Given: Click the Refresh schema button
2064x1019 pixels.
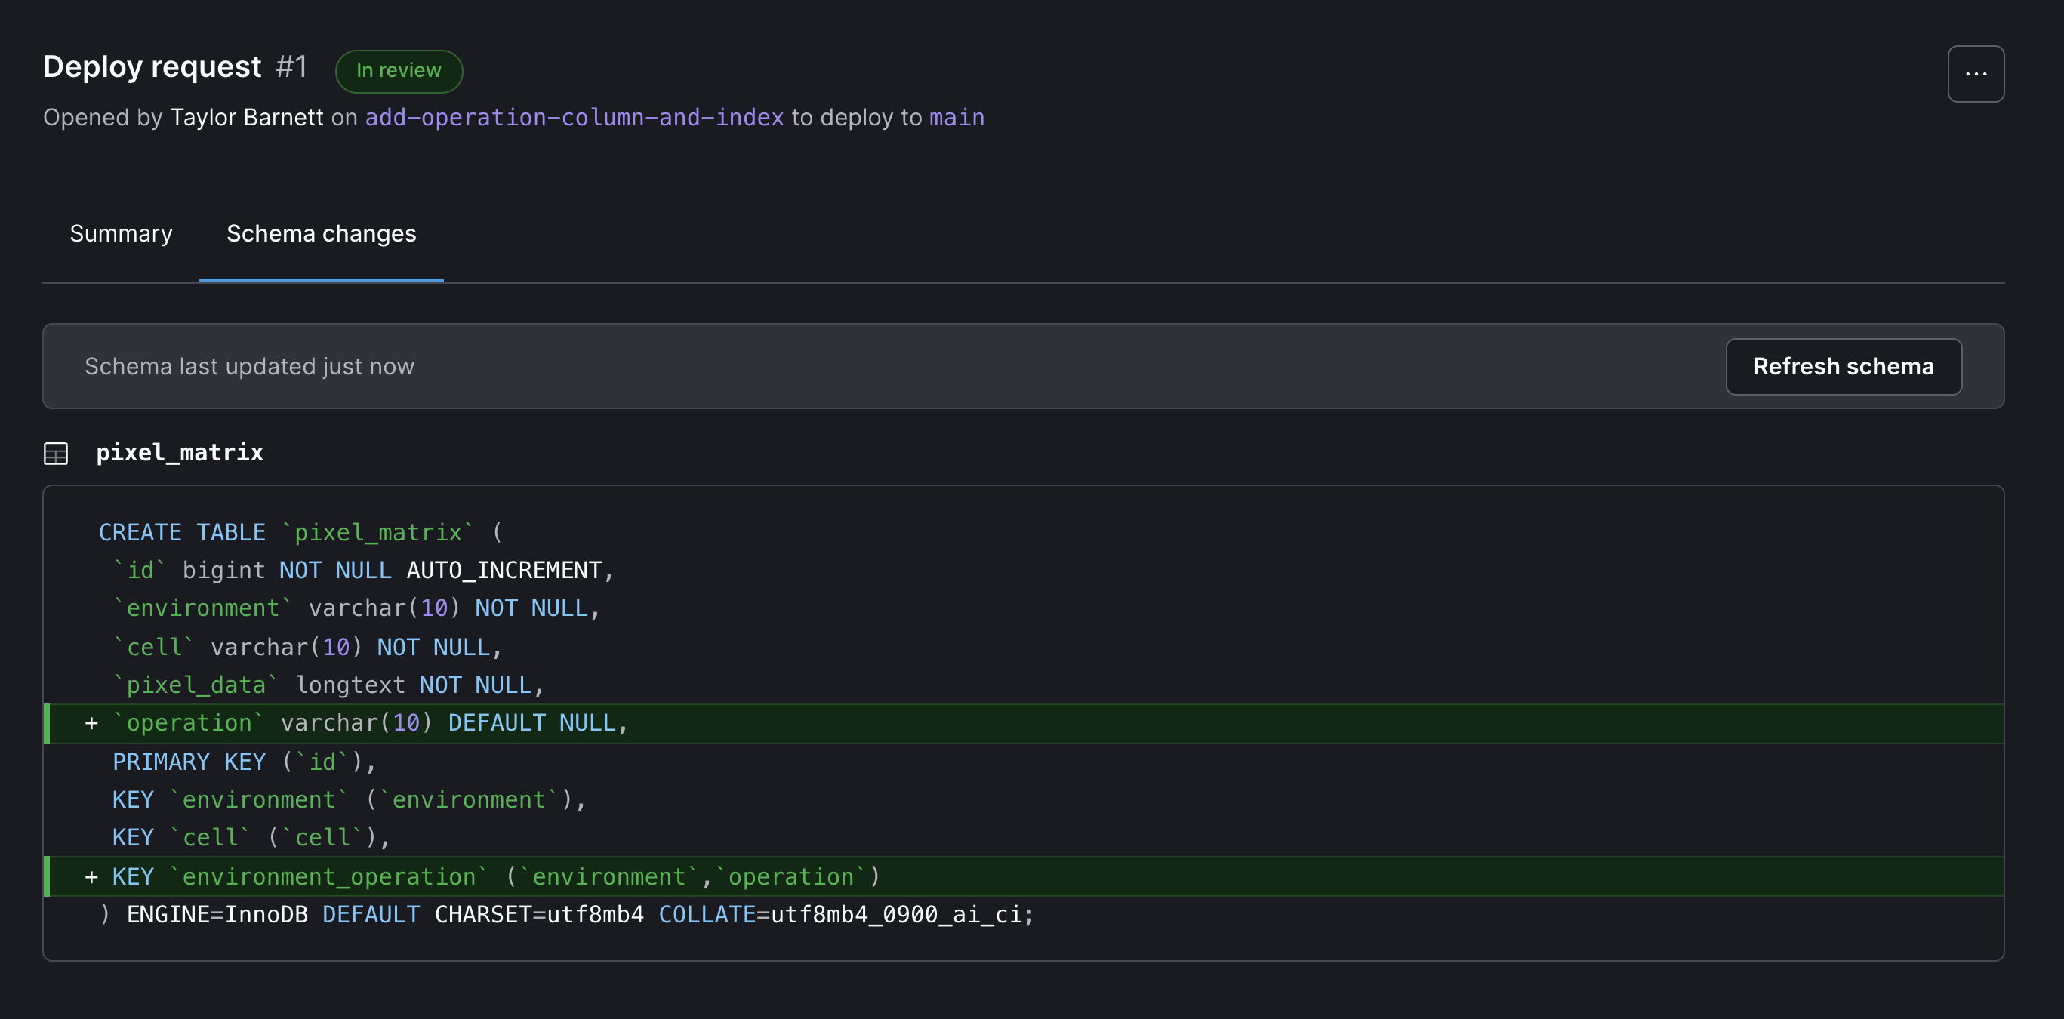Looking at the screenshot, I should coord(1843,366).
